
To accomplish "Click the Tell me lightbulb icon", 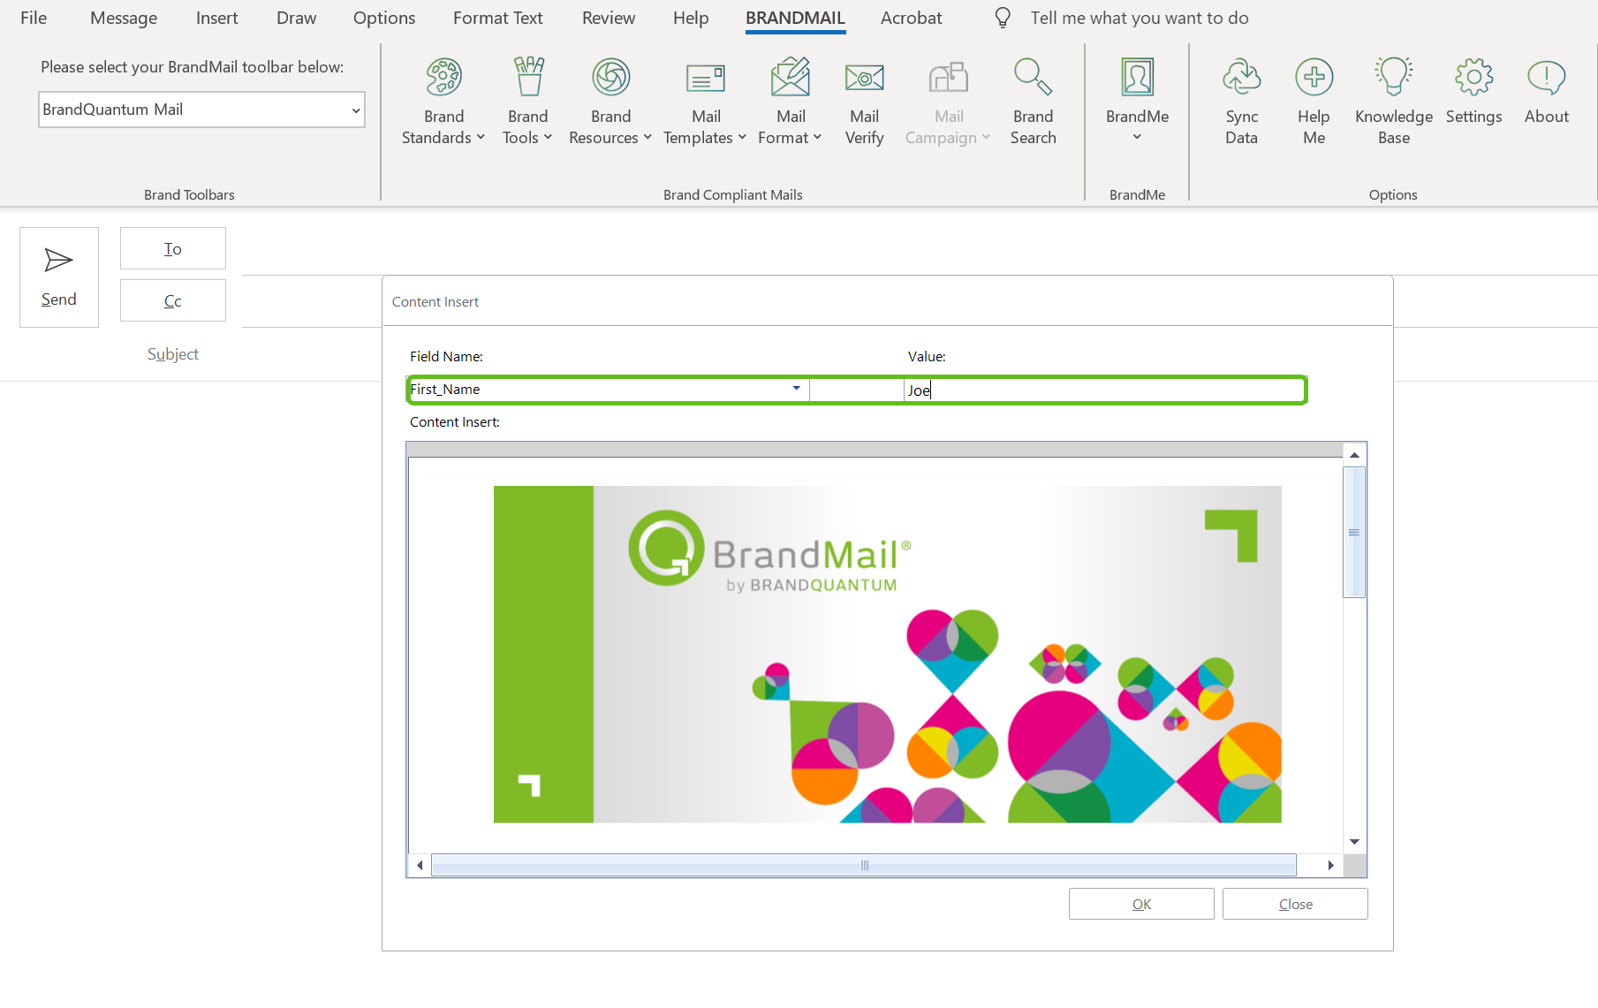I will [1003, 18].
